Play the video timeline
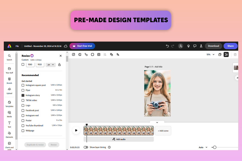 click(76, 130)
